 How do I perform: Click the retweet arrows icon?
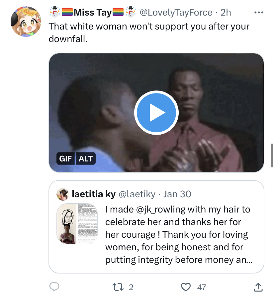[118, 287]
